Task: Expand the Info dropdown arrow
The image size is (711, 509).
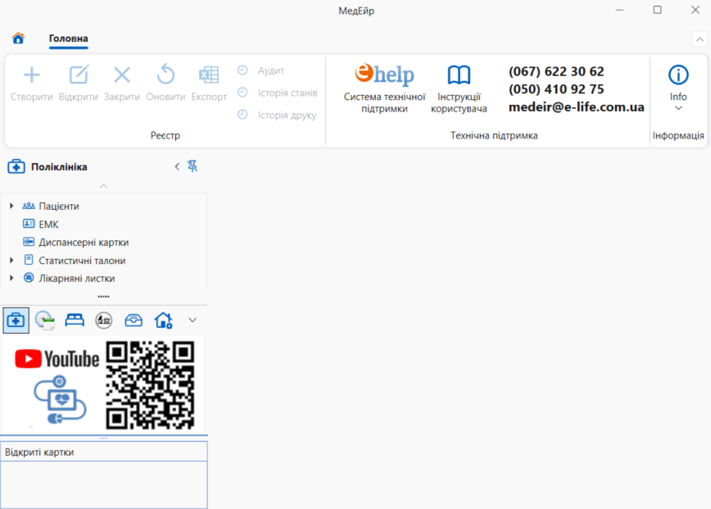Action: (678, 108)
